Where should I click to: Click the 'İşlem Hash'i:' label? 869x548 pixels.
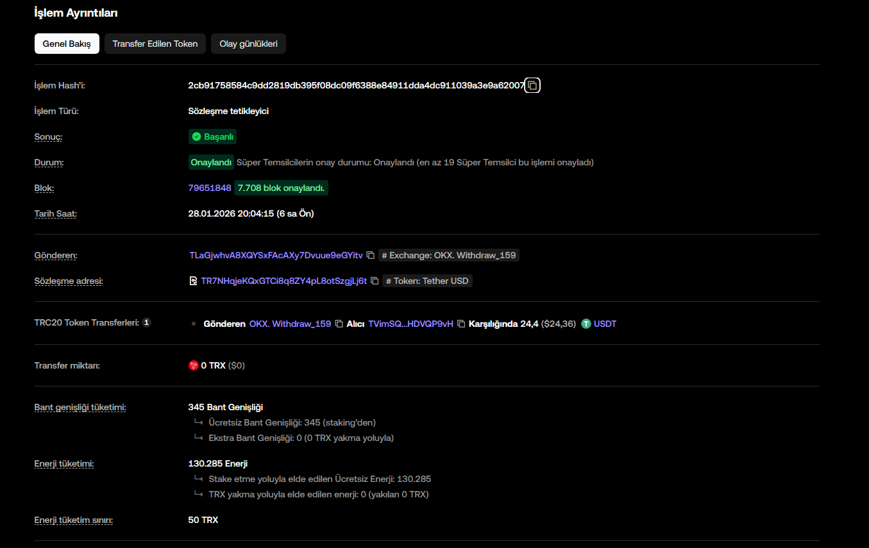(60, 85)
